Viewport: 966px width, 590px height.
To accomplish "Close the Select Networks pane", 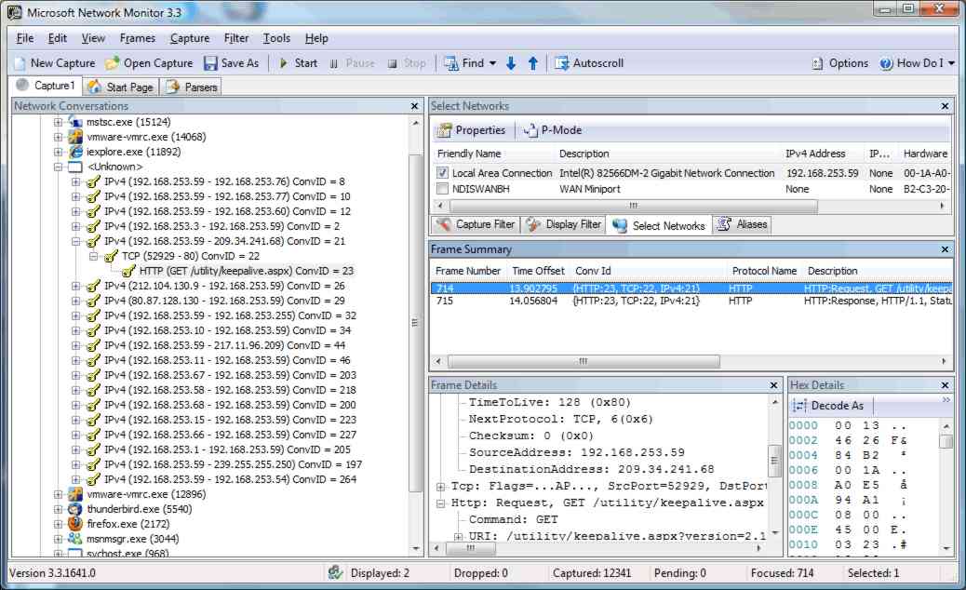I will point(945,106).
